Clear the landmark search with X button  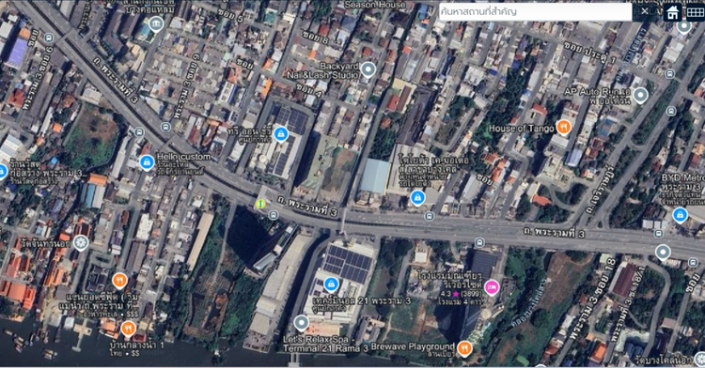point(644,11)
